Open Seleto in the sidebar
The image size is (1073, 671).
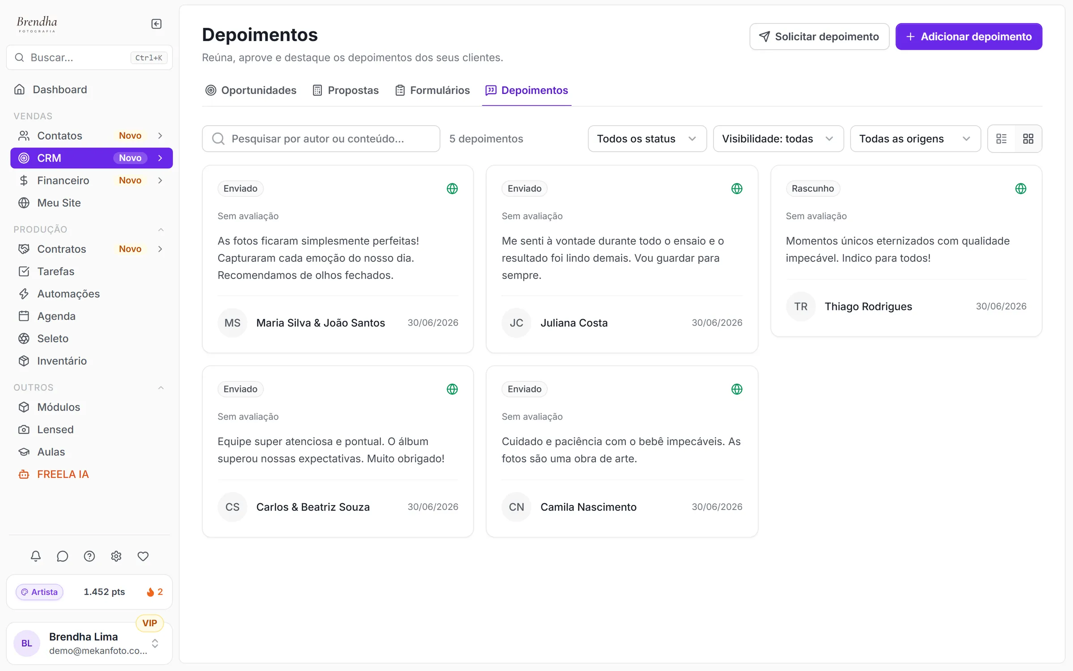[x=91, y=339]
